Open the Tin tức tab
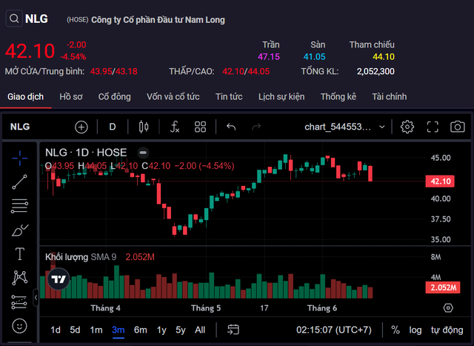Image resolution: width=474 pixels, height=346 pixels. click(229, 97)
